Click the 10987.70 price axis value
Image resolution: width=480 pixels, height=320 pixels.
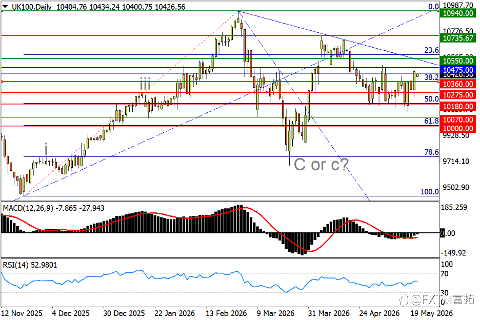[x=457, y=5]
